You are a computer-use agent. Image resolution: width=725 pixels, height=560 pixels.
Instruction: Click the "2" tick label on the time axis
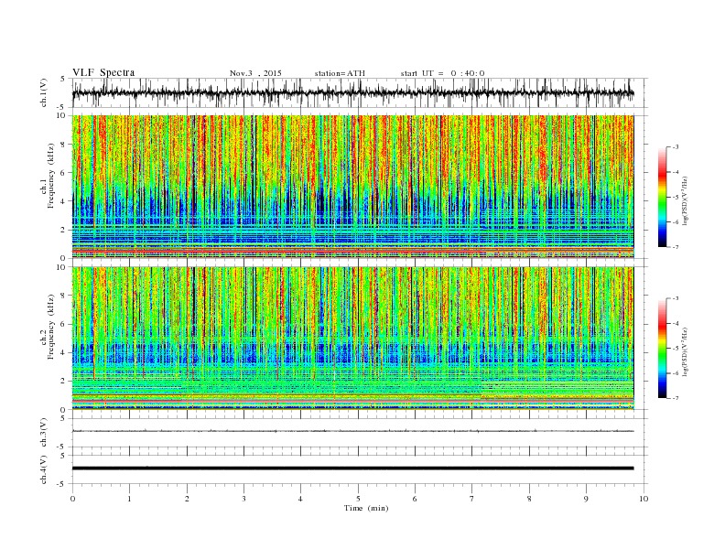(187, 499)
